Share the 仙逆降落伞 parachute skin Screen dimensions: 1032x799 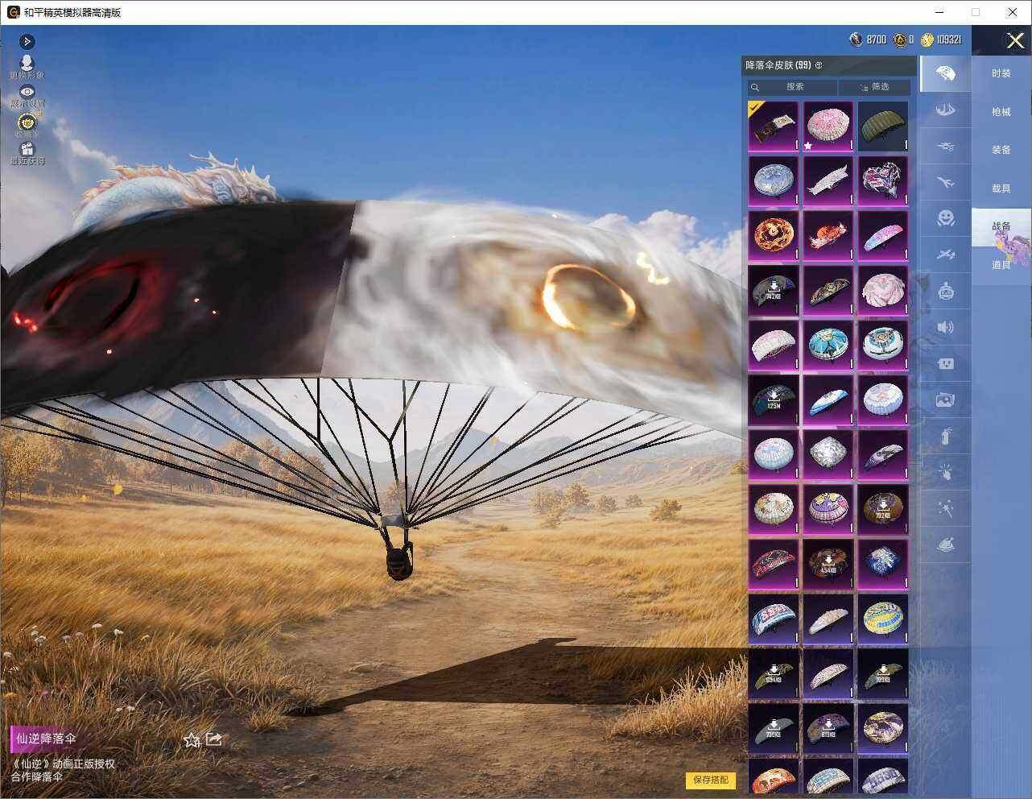214,739
